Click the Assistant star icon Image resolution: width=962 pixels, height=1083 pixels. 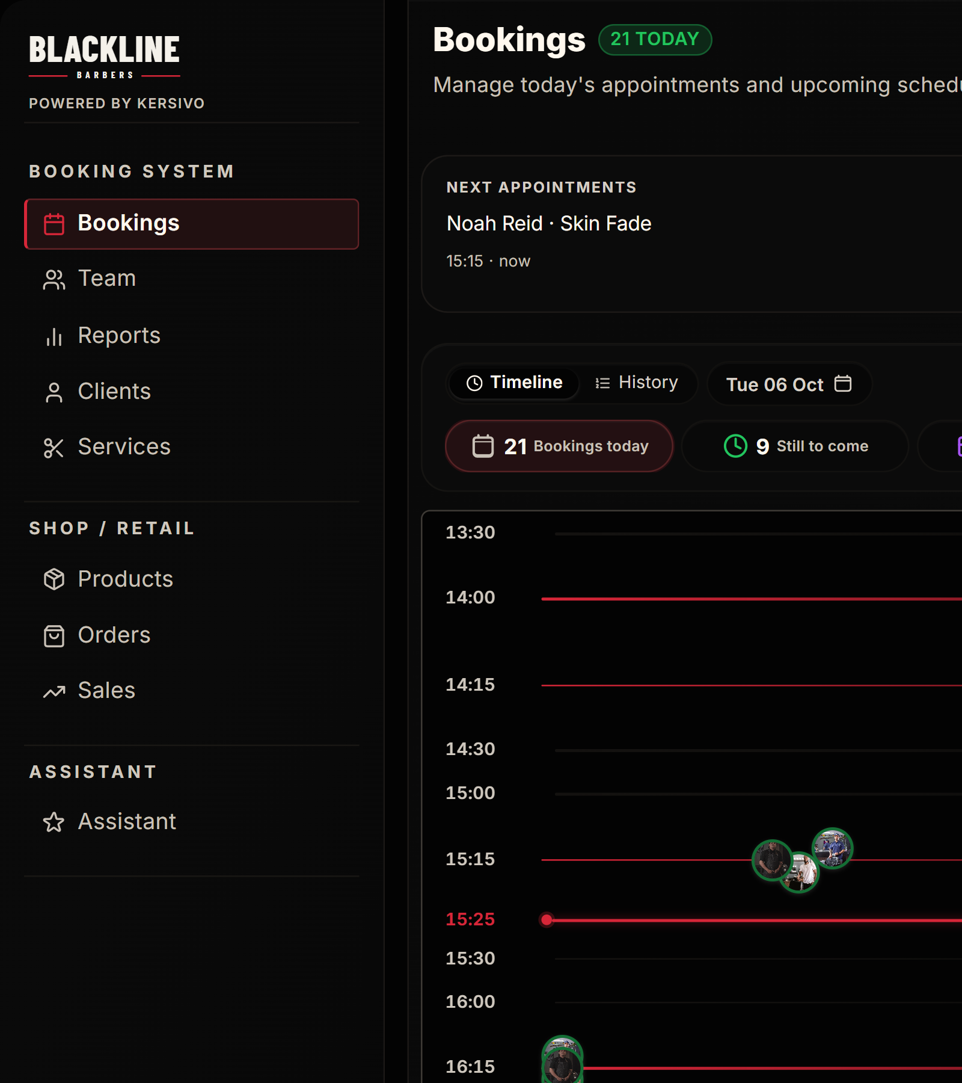[54, 822]
